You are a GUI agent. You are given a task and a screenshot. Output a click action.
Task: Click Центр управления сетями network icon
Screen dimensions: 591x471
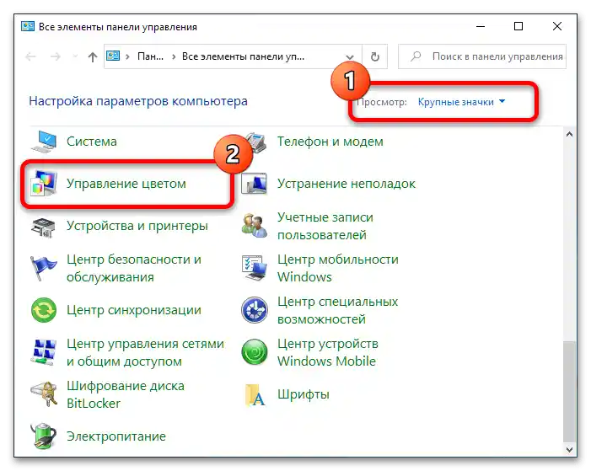click(x=44, y=352)
